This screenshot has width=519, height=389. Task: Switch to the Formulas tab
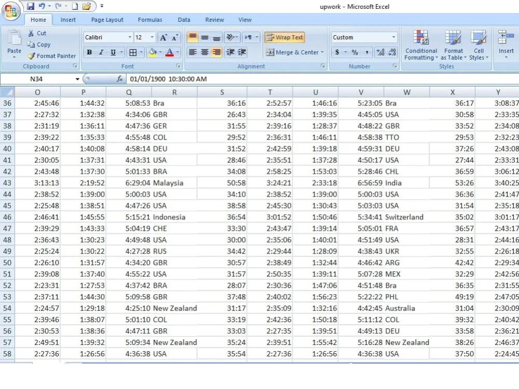click(150, 20)
